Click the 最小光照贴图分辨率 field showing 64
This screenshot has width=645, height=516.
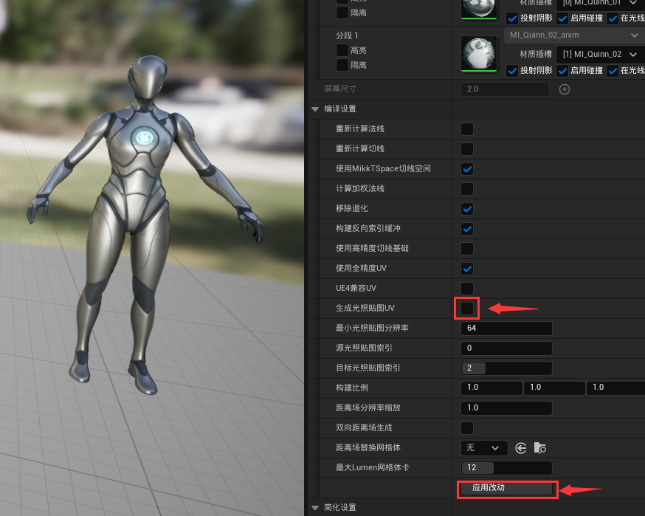[506, 328]
